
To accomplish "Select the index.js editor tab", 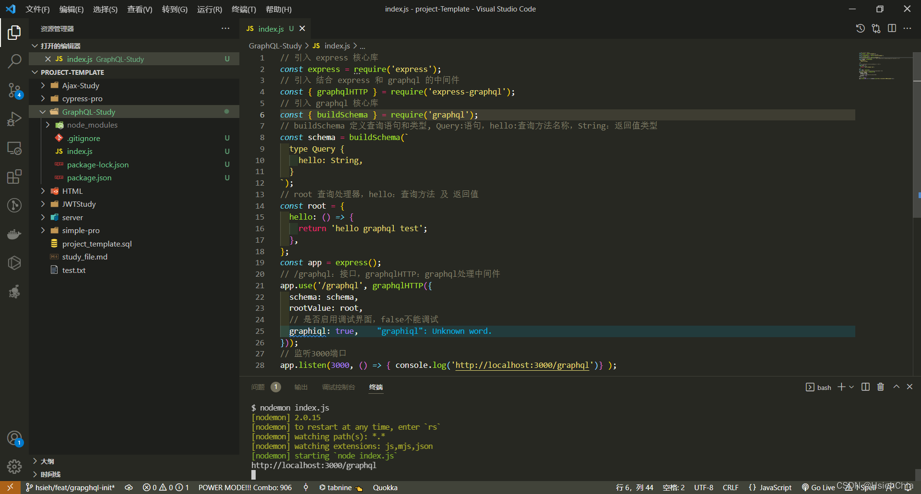I will tap(275, 29).
